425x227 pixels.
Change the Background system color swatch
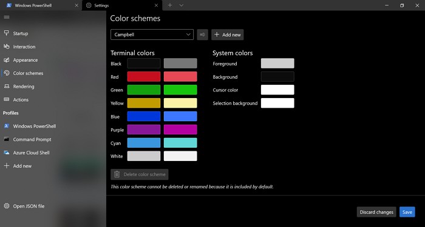pyautogui.click(x=277, y=77)
